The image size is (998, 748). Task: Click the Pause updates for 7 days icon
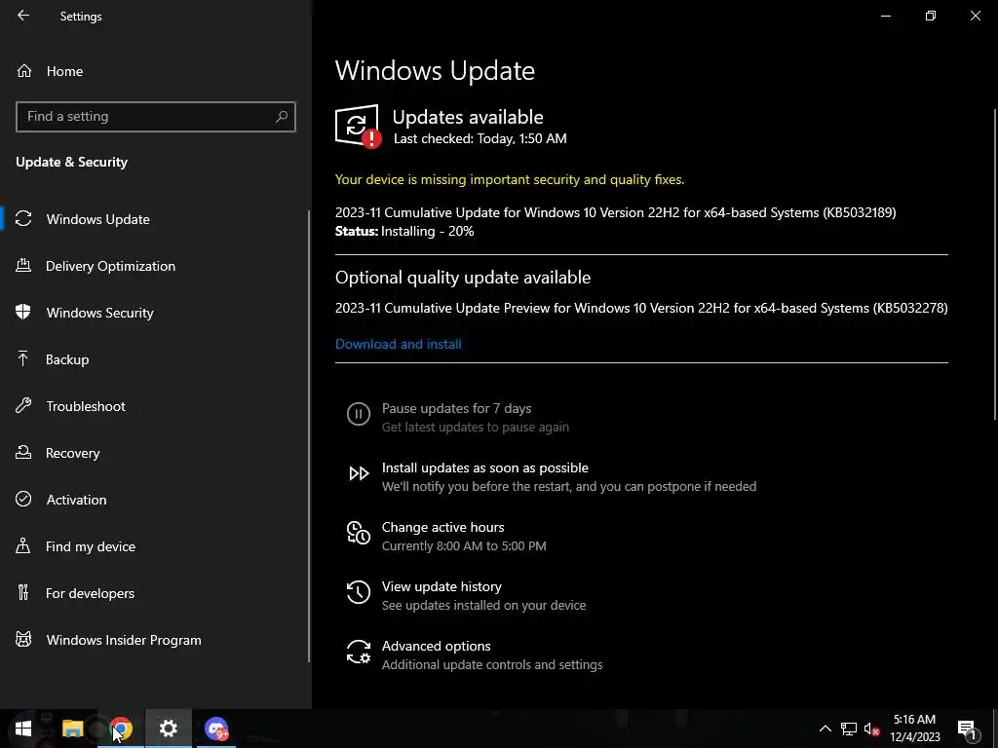[x=359, y=414]
